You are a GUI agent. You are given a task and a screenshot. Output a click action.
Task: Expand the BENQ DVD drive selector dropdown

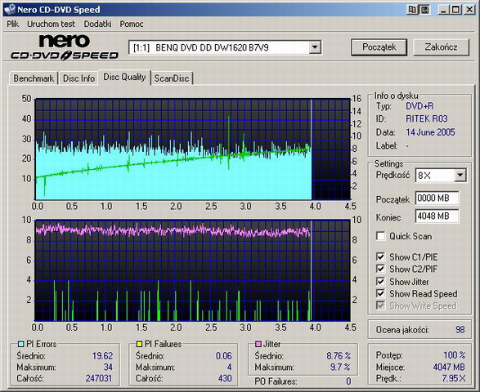point(315,47)
